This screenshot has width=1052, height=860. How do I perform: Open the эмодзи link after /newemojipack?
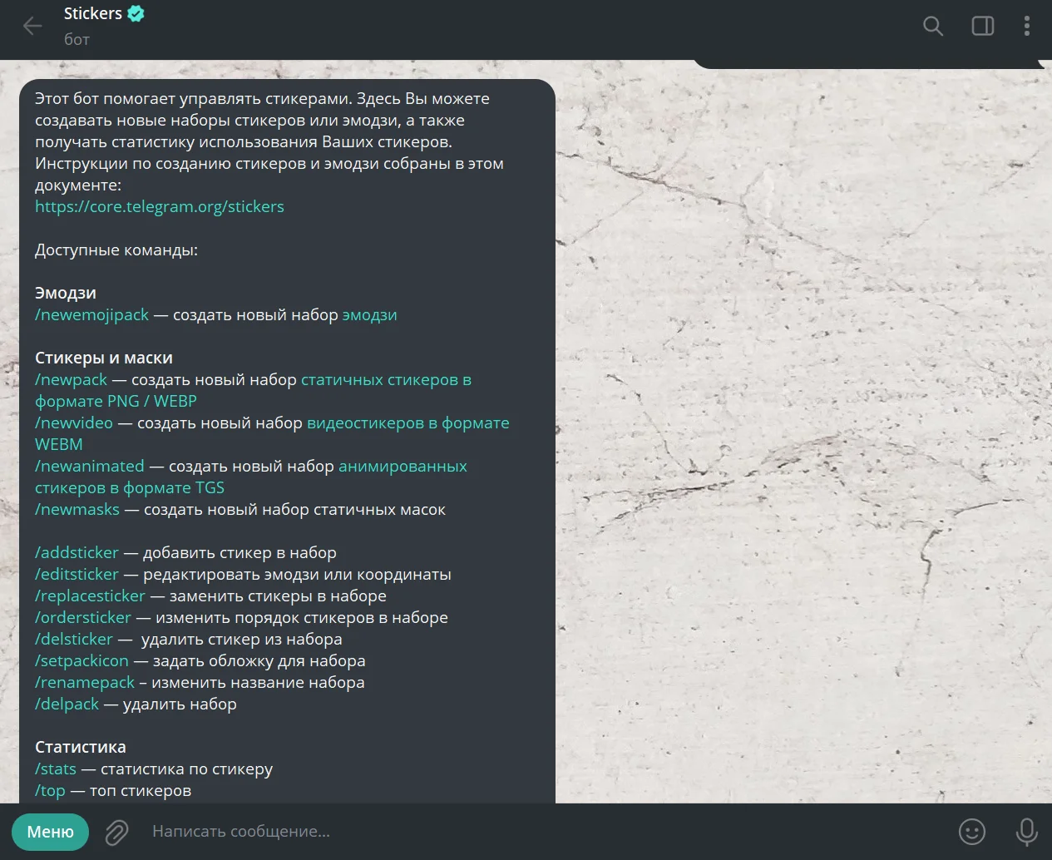tap(369, 314)
